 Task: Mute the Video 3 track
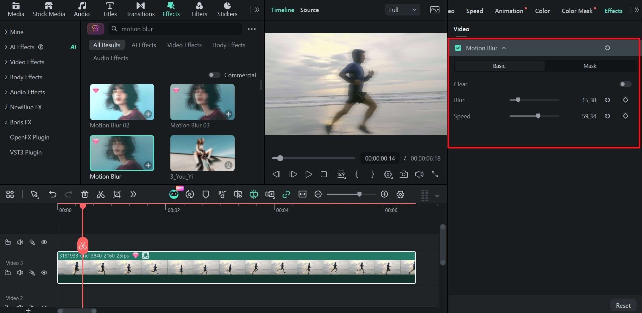click(x=20, y=273)
